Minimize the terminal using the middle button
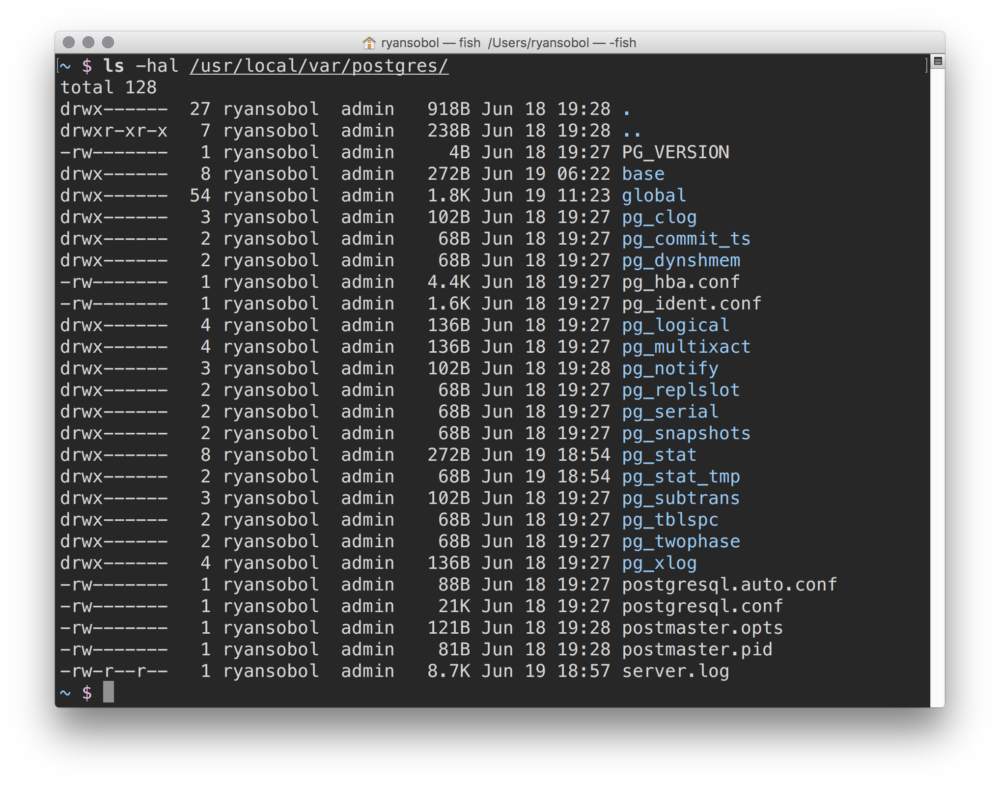1000x786 pixels. (88, 43)
